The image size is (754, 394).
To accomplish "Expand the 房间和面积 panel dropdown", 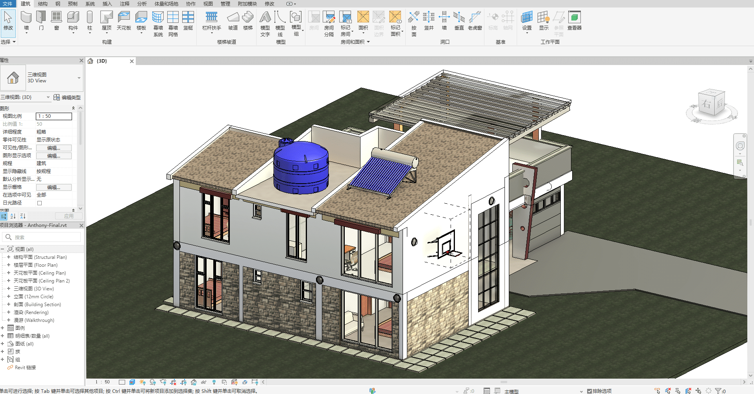I will click(368, 42).
